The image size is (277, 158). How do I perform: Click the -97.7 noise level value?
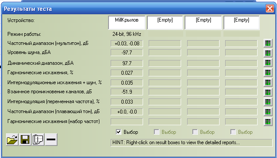pos(127,53)
